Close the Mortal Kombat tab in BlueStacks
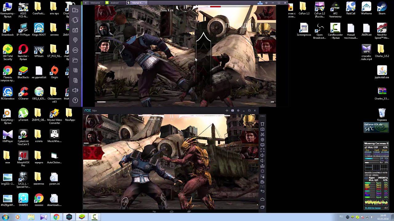The height and width of the screenshot is (221, 394). (146, 3)
